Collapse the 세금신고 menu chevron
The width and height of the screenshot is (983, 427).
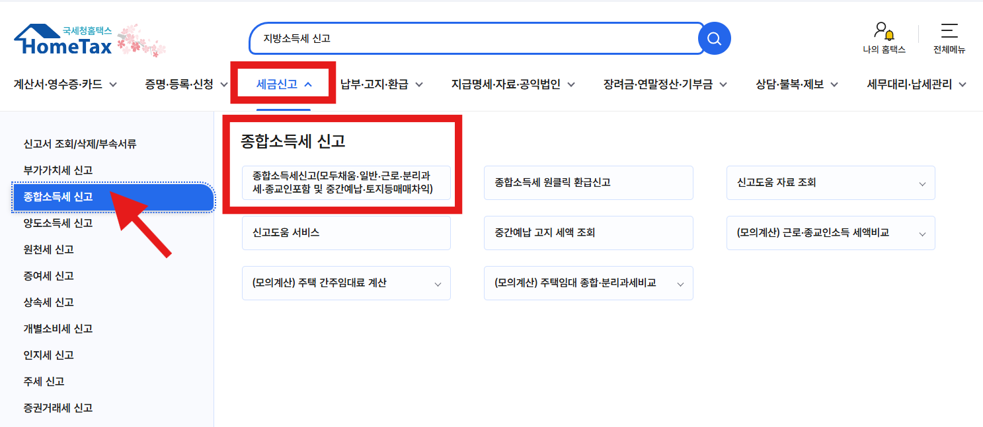coord(307,82)
